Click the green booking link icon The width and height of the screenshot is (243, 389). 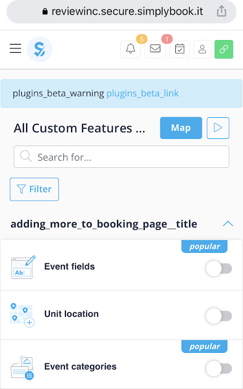(224, 49)
